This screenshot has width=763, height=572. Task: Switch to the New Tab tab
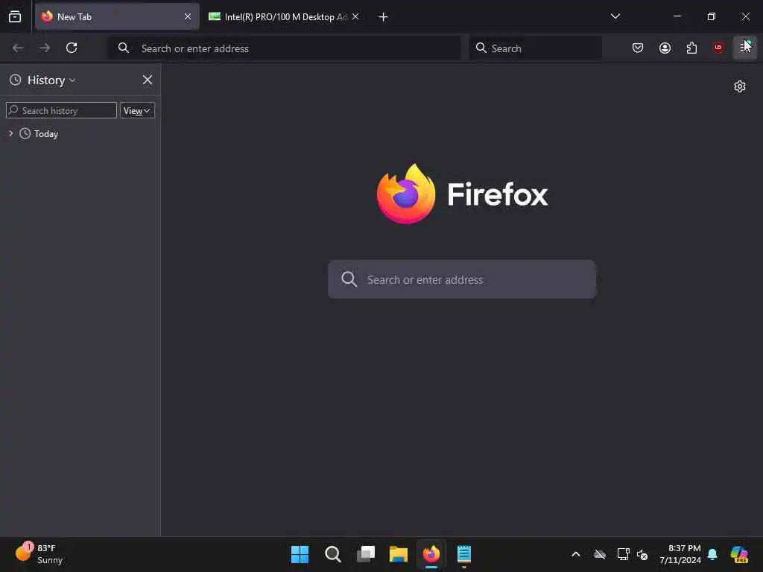(117, 17)
